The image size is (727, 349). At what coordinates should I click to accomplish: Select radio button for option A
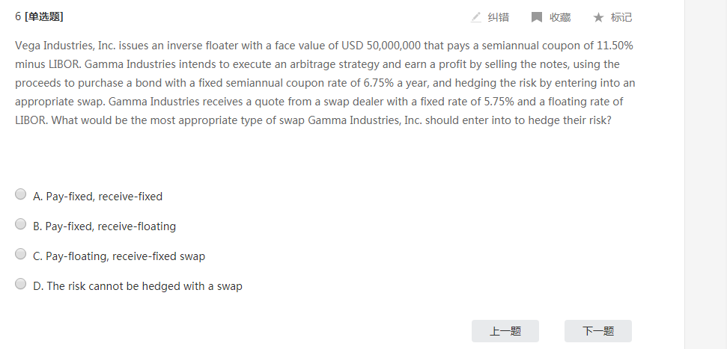point(21,195)
